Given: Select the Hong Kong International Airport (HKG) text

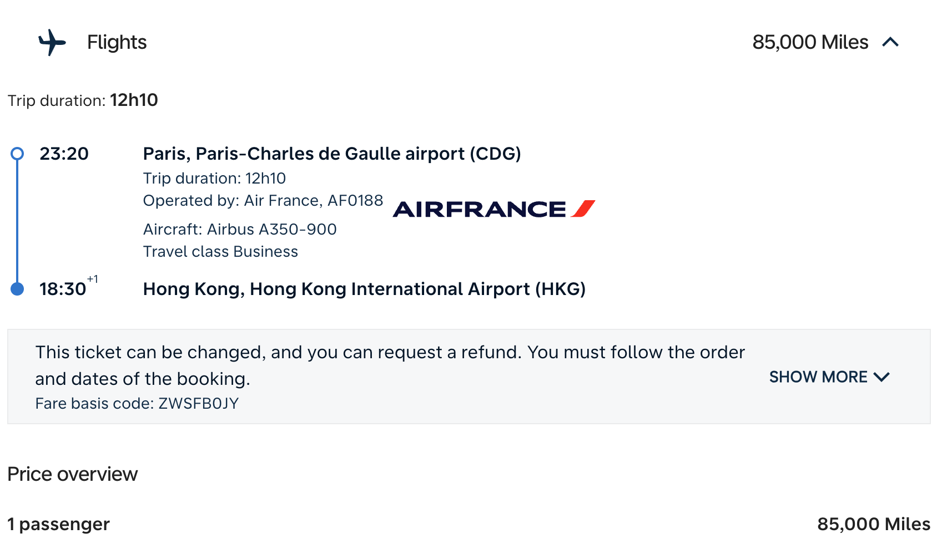Looking at the screenshot, I should click(364, 289).
